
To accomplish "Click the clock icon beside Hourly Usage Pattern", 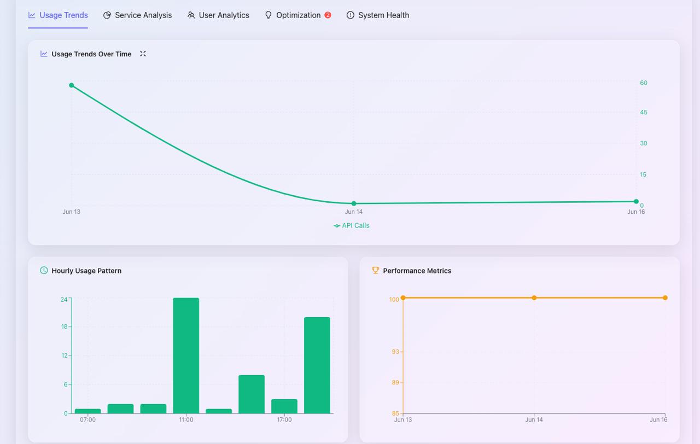I will click(44, 271).
